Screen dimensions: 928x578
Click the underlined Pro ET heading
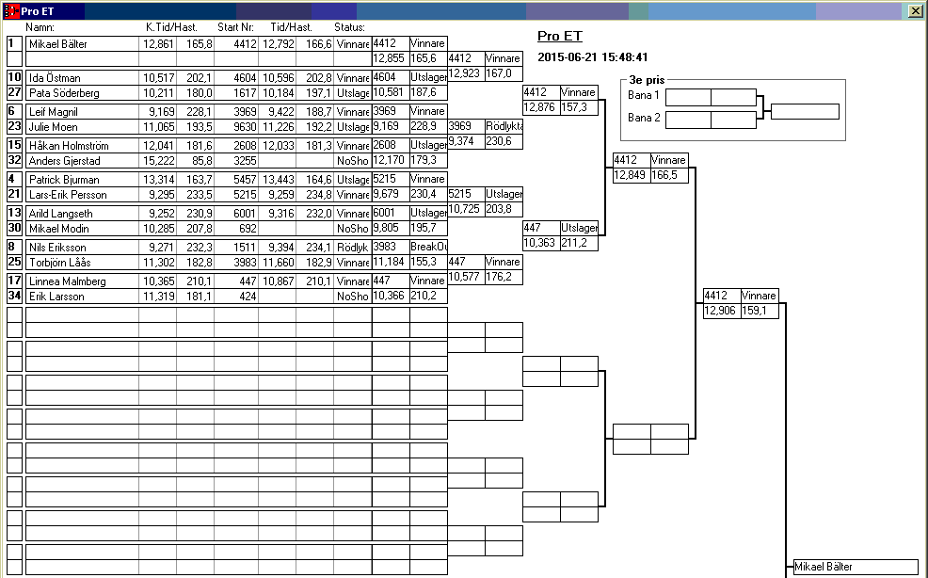(x=559, y=37)
